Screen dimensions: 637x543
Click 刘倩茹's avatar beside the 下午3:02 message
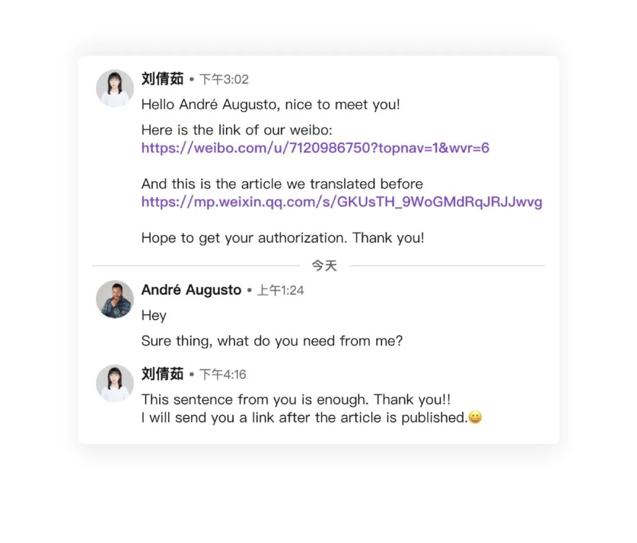coord(115,88)
